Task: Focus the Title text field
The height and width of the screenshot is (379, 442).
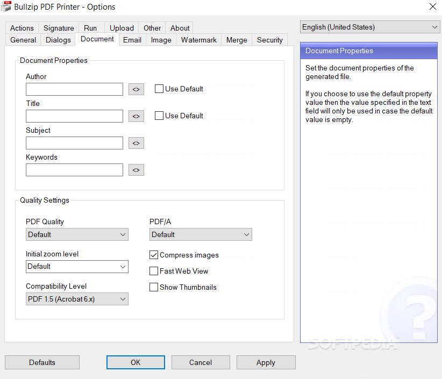Action: coord(74,116)
